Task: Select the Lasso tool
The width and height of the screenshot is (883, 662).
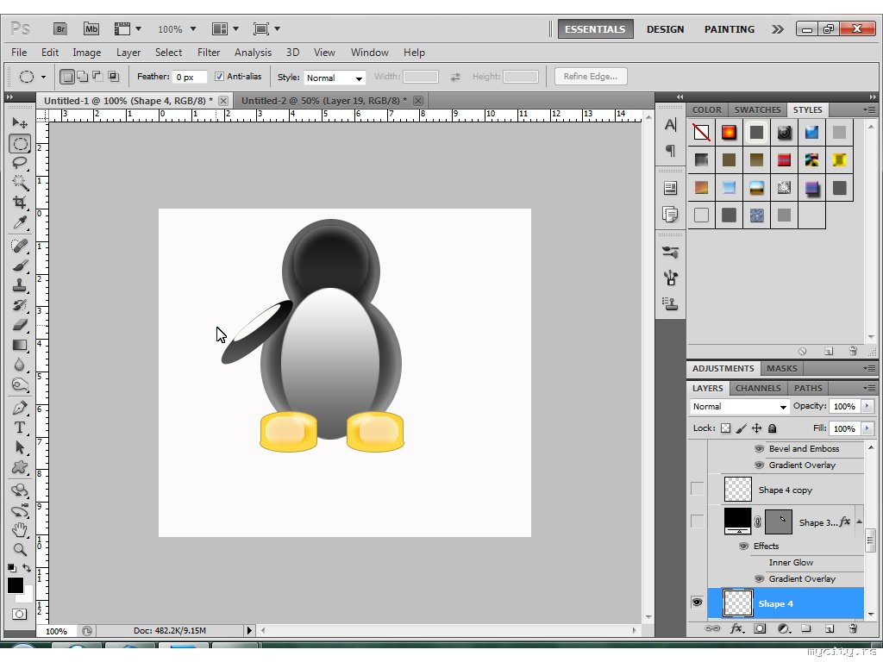Action: coord(20,163)
